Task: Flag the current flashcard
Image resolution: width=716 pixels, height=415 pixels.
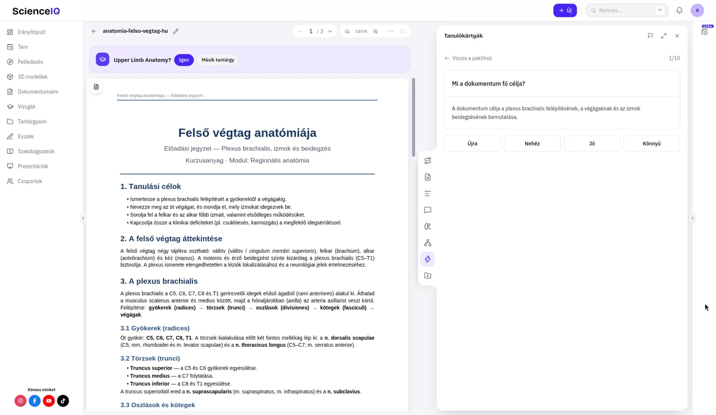Action: 650,36
